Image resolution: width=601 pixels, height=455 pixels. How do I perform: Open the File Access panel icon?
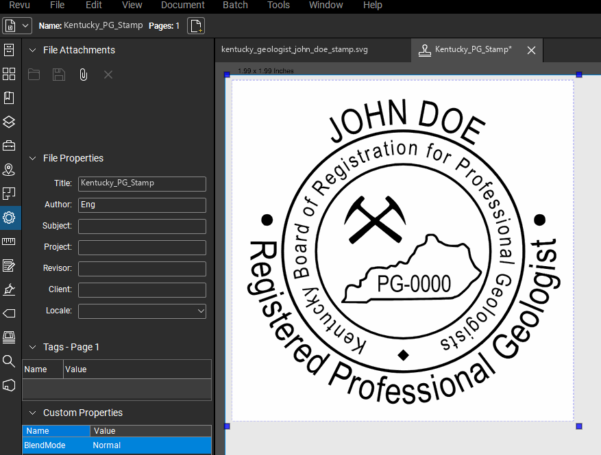[9, 50]
